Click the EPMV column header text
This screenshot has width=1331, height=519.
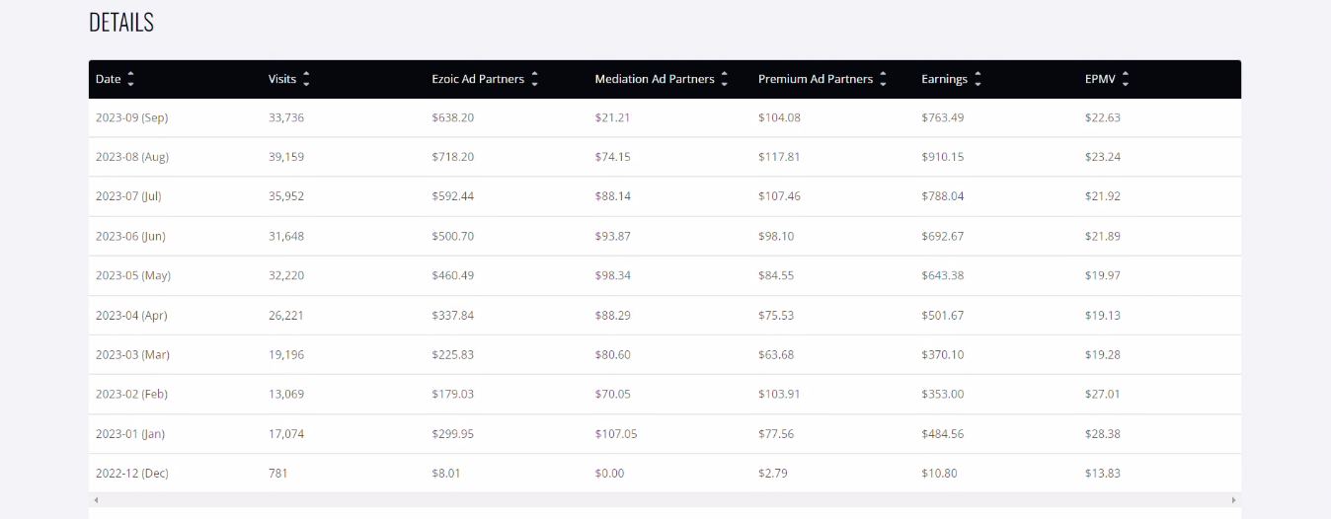coord(1100,79)
